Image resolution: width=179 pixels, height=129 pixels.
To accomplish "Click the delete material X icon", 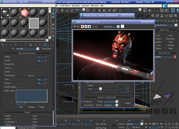I will [x=16, y=44].
